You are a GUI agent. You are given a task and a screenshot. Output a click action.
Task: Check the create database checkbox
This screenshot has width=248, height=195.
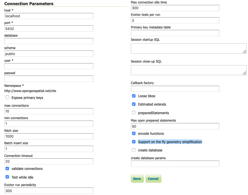pos(134,150)
